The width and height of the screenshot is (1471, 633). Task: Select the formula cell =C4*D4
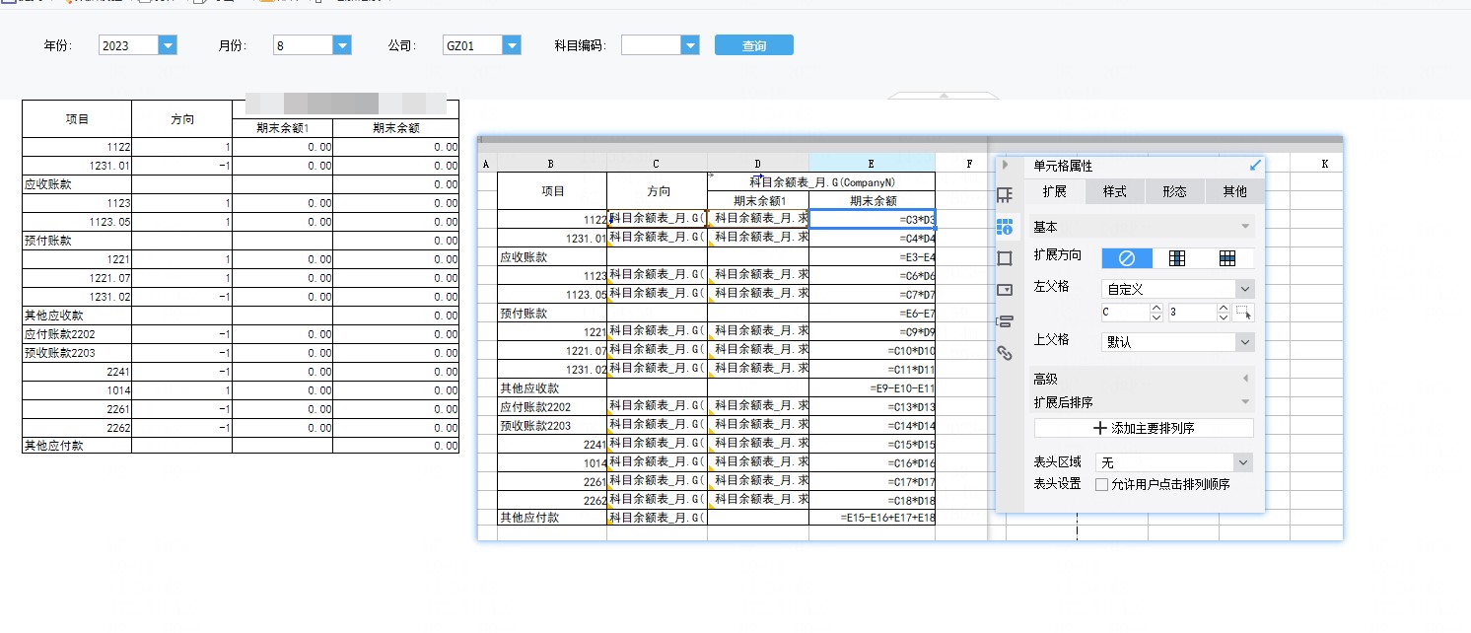[x=872, y=238]
